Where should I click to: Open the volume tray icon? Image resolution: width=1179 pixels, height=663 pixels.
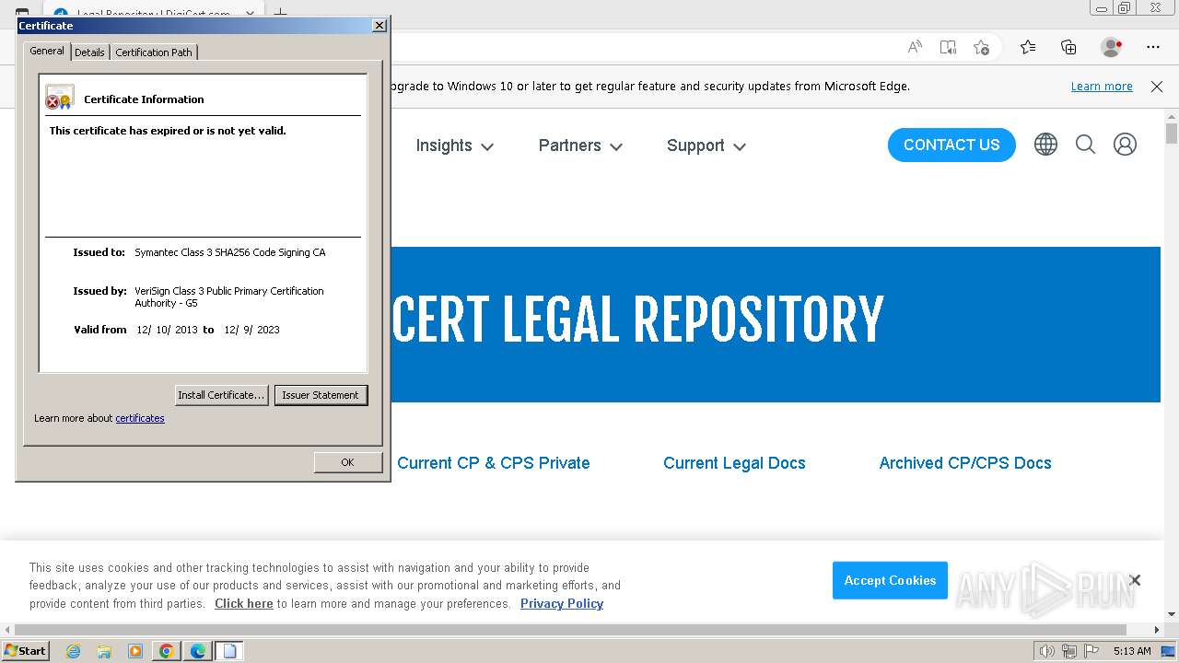[1046, 651]
